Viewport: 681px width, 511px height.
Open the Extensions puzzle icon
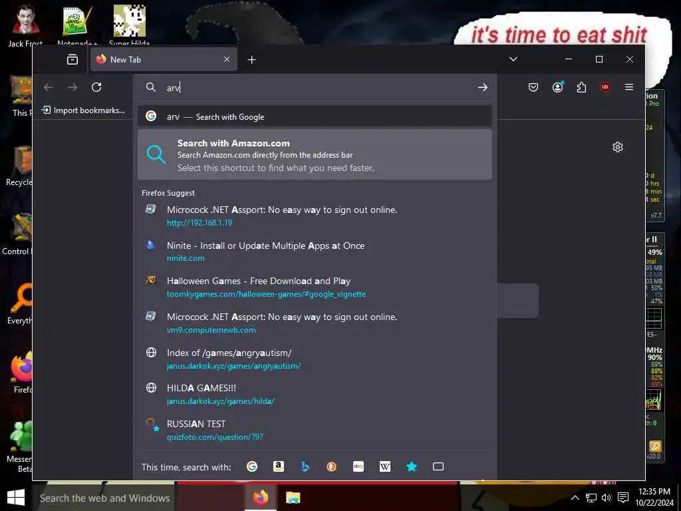click(581, 87)
